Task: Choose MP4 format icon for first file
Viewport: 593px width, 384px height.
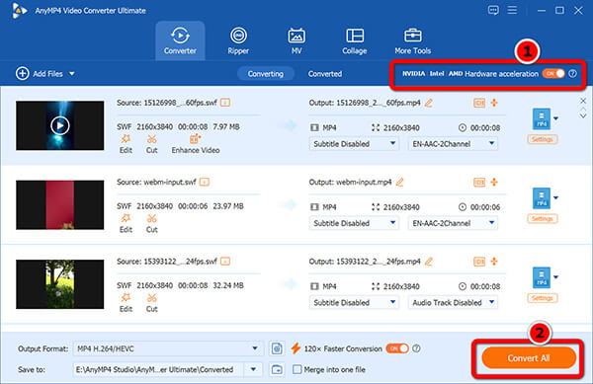Action: (x=542, y=118)
